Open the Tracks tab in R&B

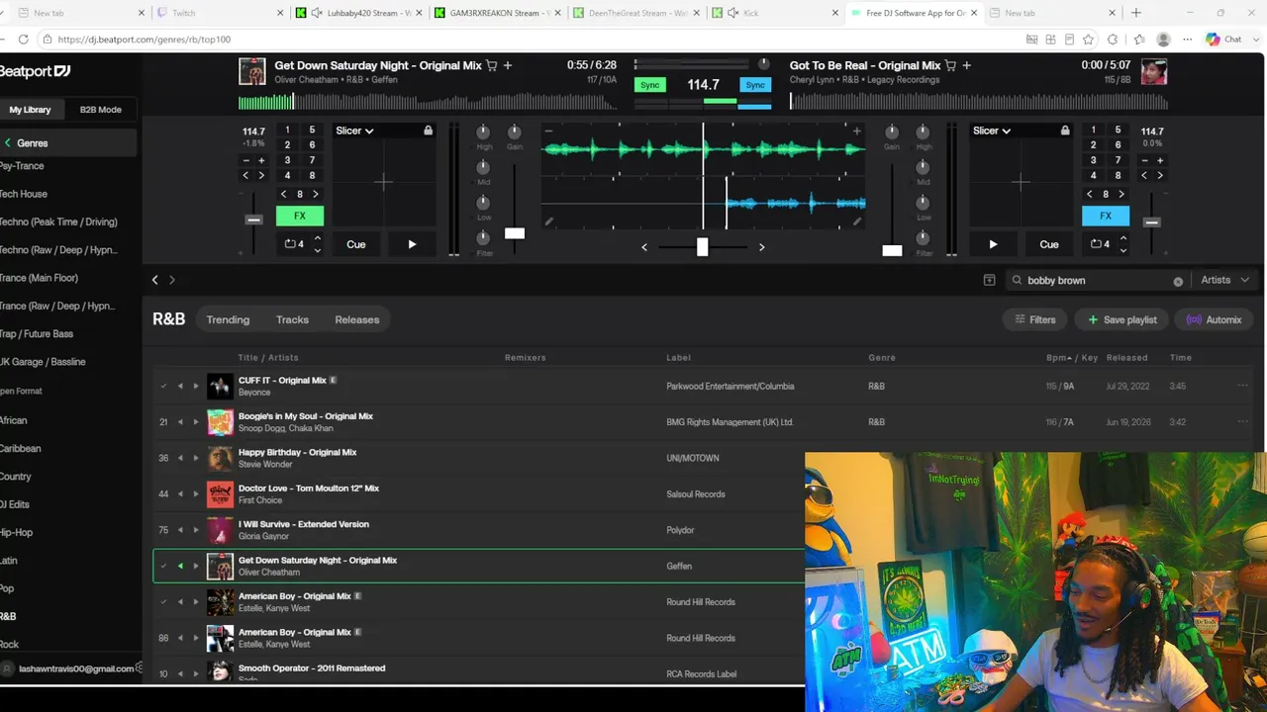[x=292, y=319]
